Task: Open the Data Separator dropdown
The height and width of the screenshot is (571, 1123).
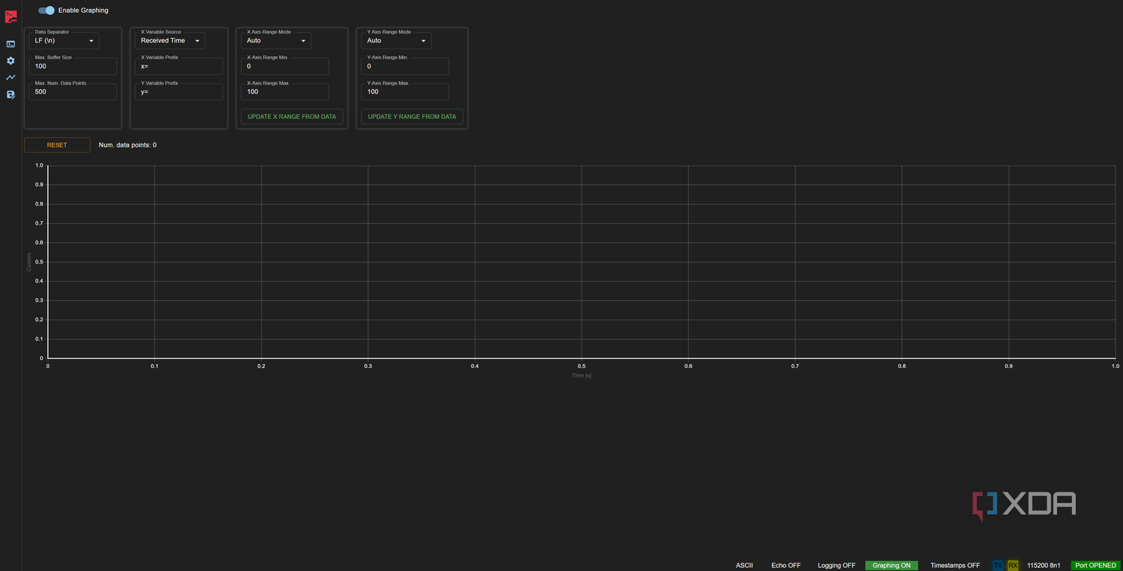Action: pos(64,40)
